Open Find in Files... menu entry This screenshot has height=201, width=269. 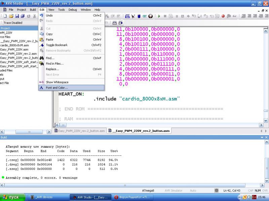tap(72, 64)
